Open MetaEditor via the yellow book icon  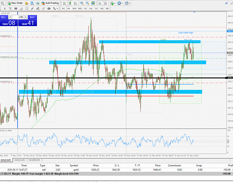[26, 3]
